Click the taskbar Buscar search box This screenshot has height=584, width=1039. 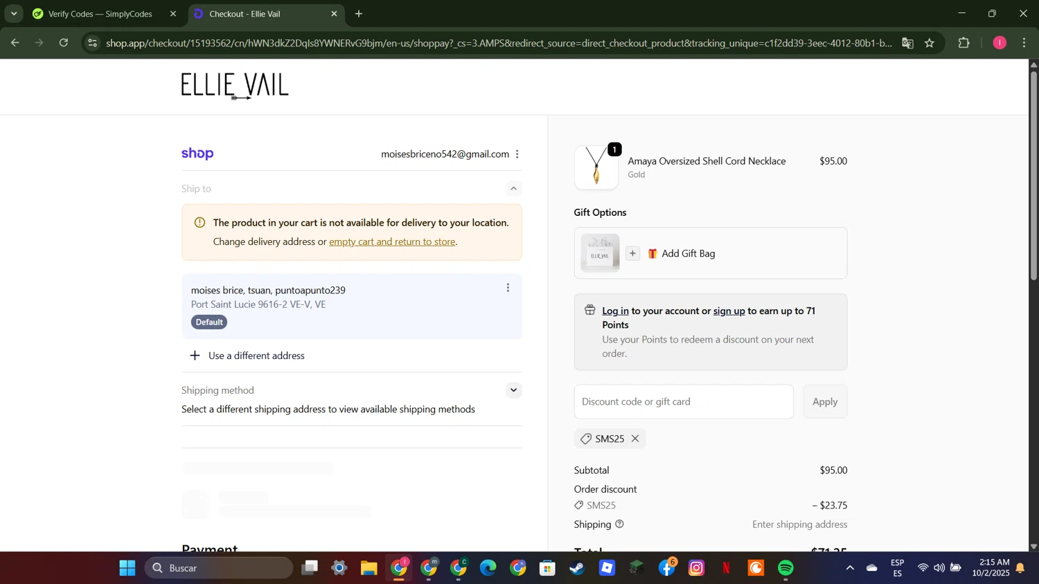(219, 568)
